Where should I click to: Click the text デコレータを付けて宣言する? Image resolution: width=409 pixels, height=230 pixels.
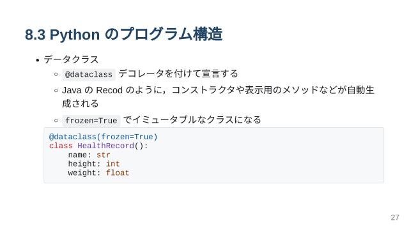(178, 73)
